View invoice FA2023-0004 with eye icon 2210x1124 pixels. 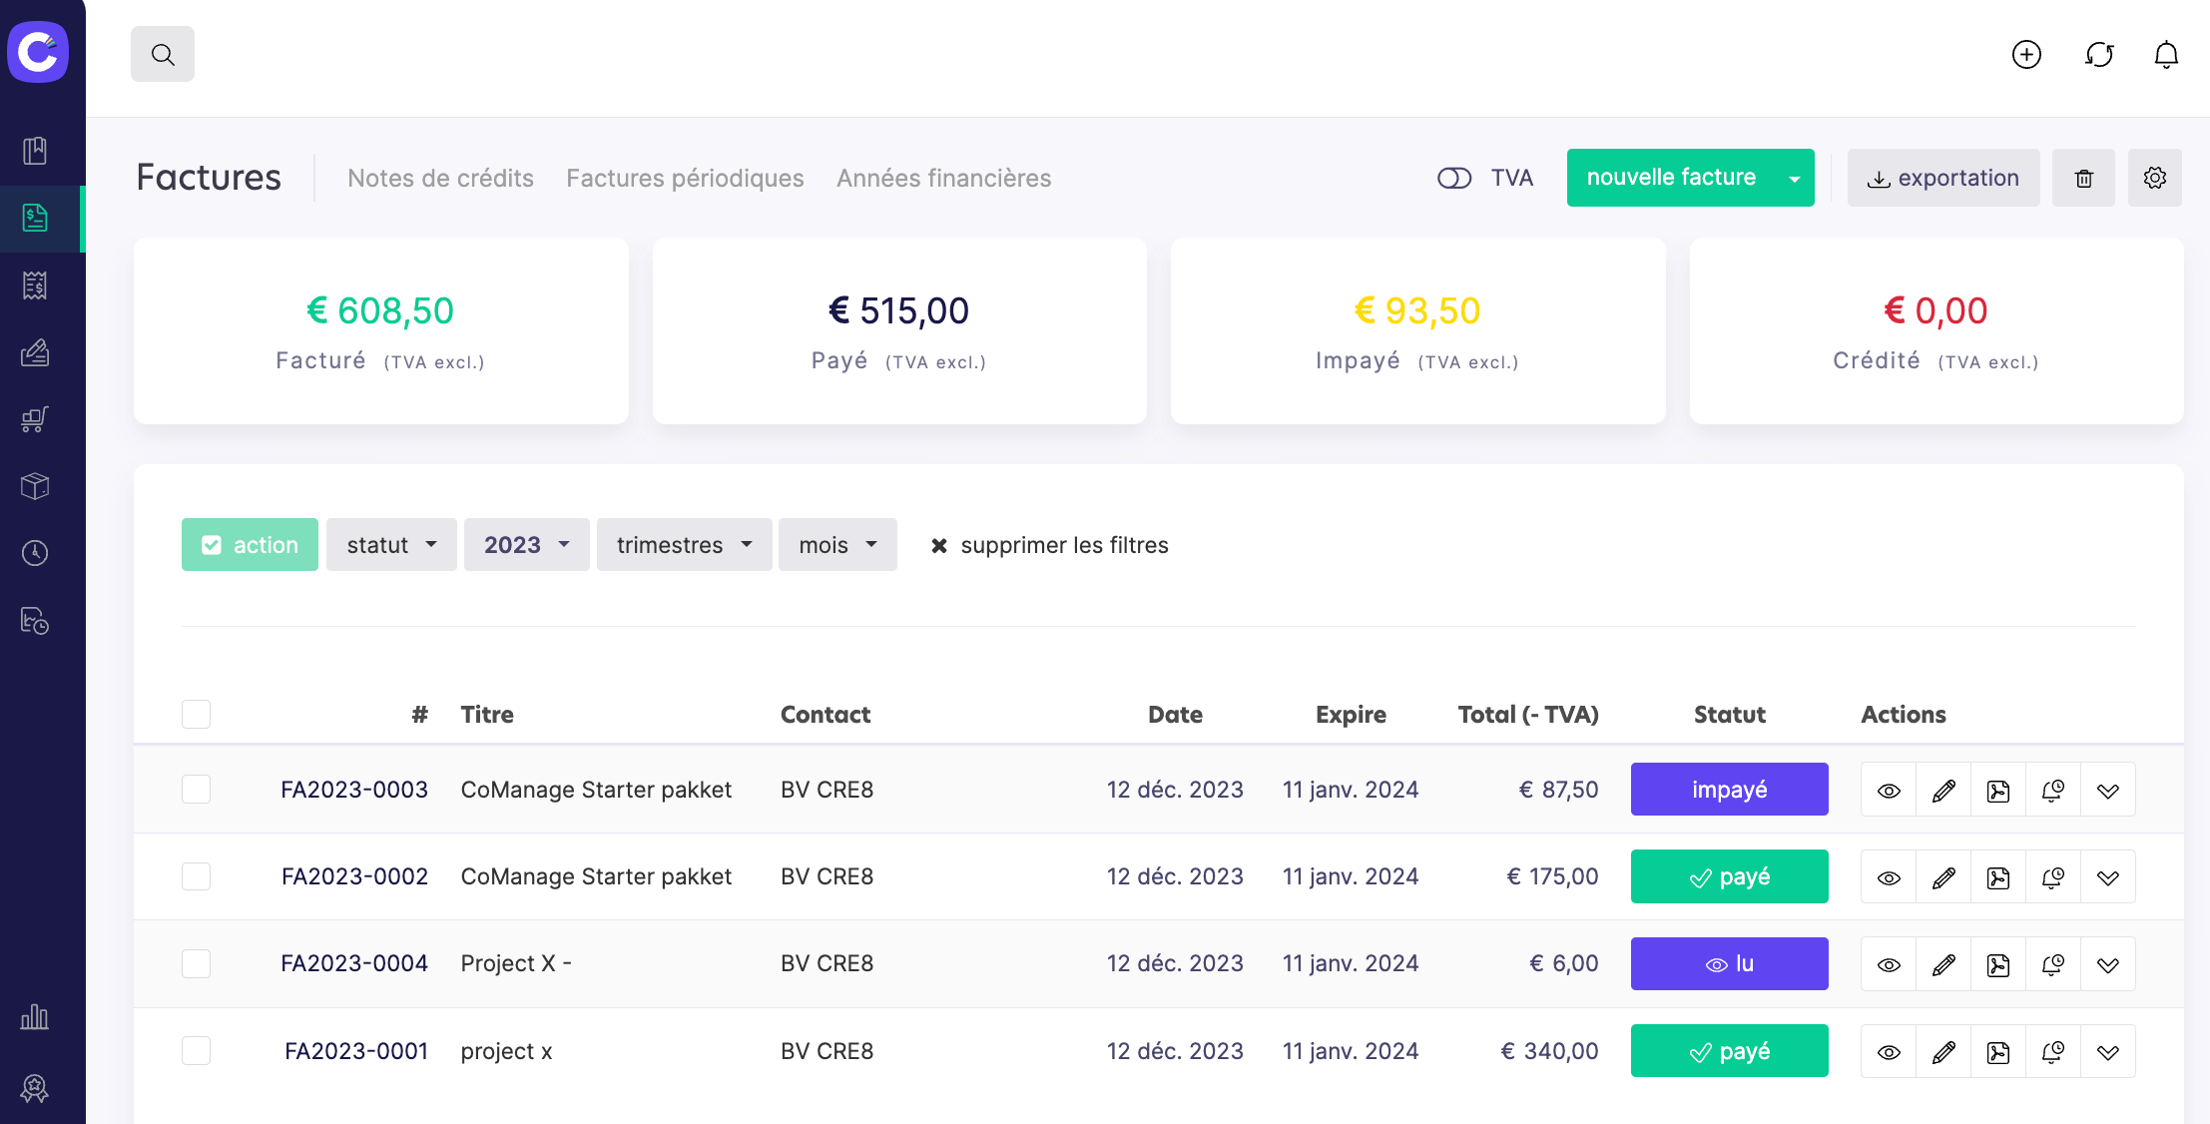pyautogui.click(x=1889, y=964)
